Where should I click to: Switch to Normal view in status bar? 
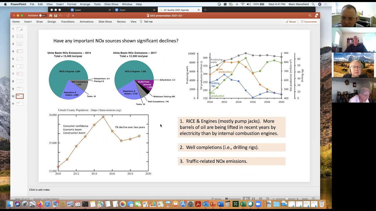[246, 199]
